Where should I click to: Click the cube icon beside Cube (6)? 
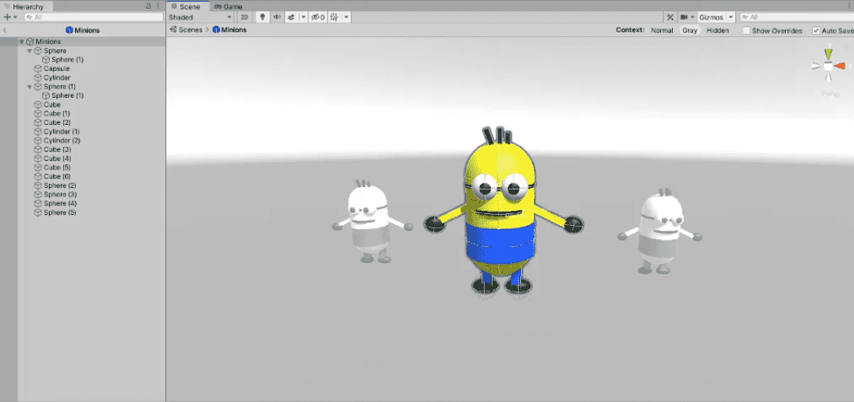tap(38, 177)
